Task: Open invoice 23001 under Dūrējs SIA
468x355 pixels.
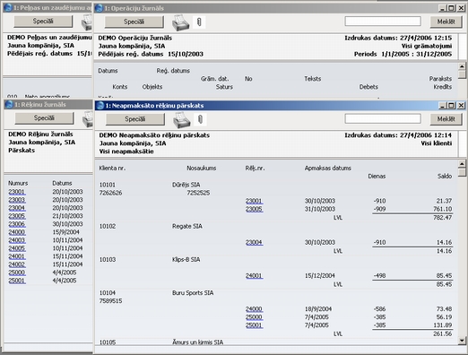Action: (254, 201)
